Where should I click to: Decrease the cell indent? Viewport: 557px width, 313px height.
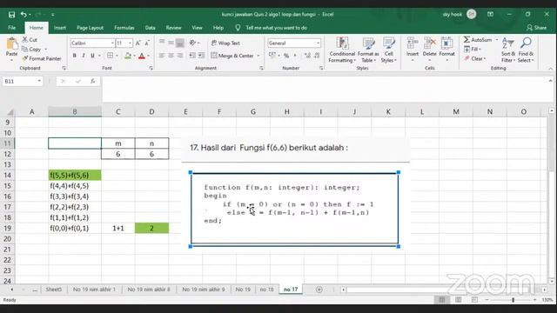192,56
